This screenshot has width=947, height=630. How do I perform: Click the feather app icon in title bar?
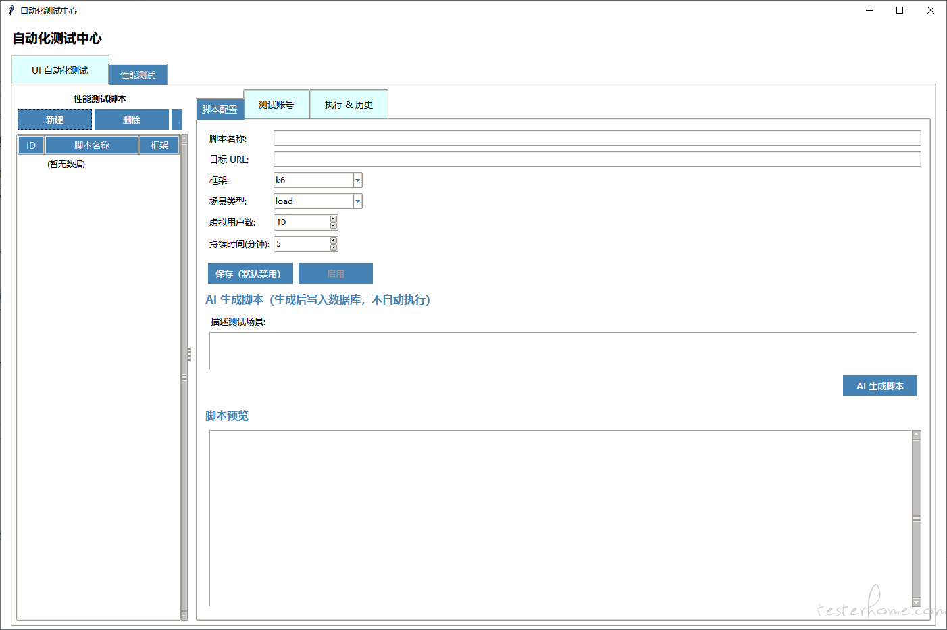point(11,10)
